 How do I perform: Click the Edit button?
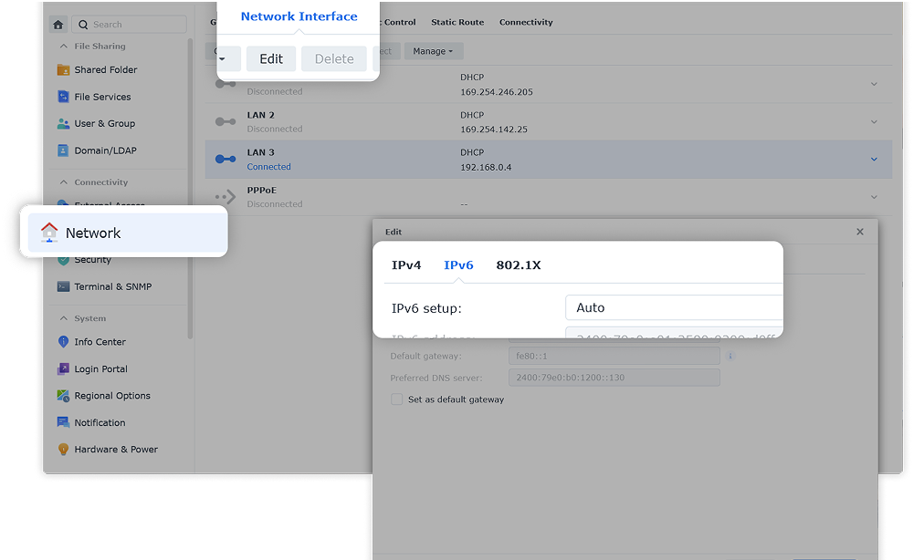pos(271,59)
